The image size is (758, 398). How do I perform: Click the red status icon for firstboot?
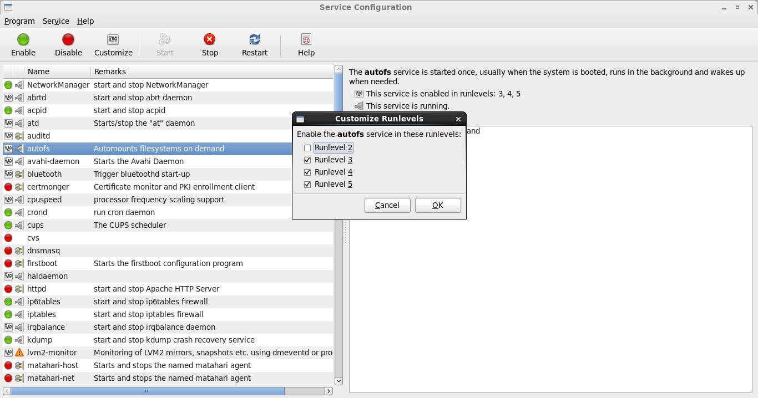click(x=8, y=263)
